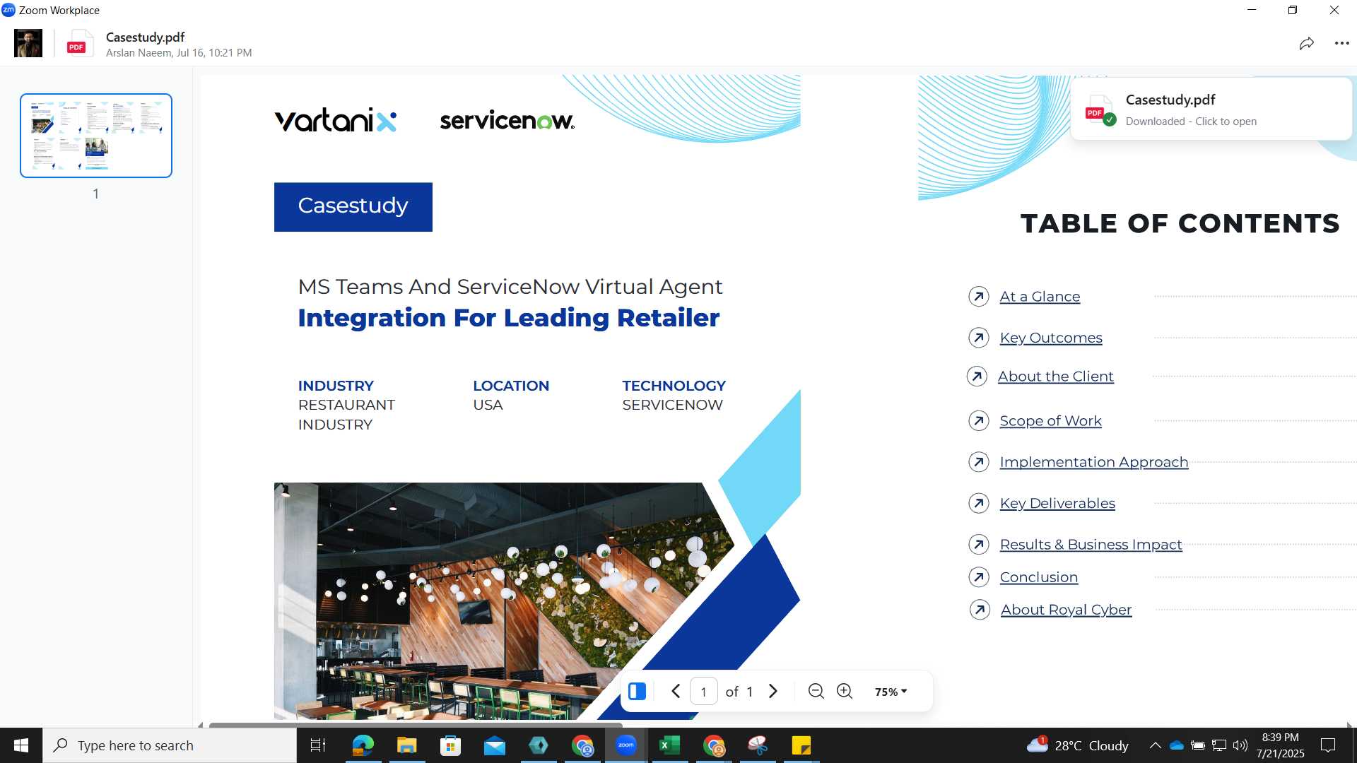This screenshot has height=763, width=1357.
Task: Open the Key Deliverables link
Action: coord(1057,503)
